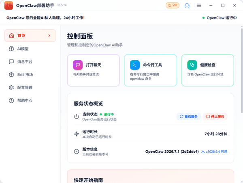
Task: Click the 控制面板 heading
Action: 80,36
